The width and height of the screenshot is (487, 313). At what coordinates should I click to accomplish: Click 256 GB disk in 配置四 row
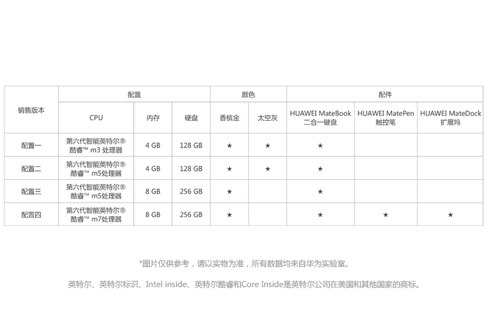191,214
